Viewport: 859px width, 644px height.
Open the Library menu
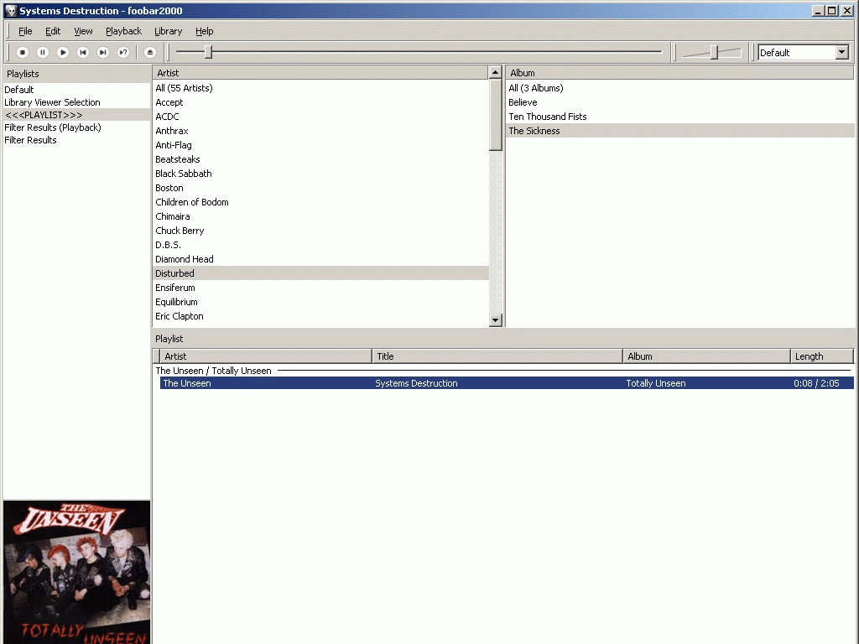168,31
